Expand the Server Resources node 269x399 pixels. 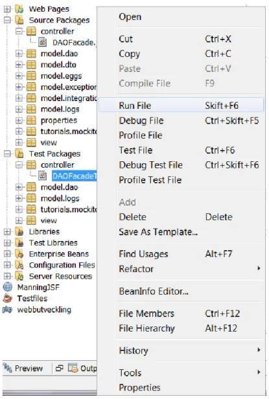[x=7, y=277]
